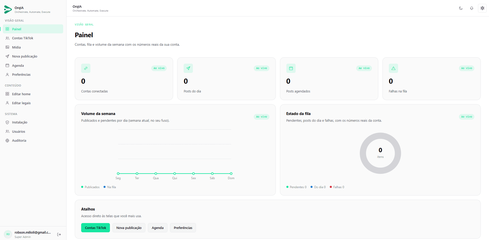Click the paper plane icon on Posts do dia

click(188, 68)
